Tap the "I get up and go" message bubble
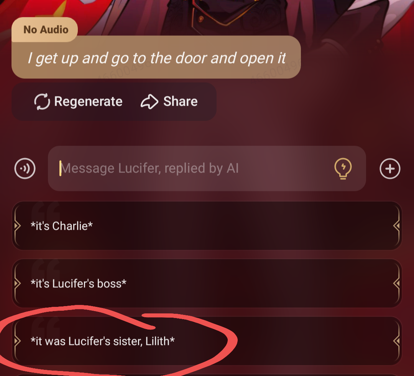 [x=156, y=57]
